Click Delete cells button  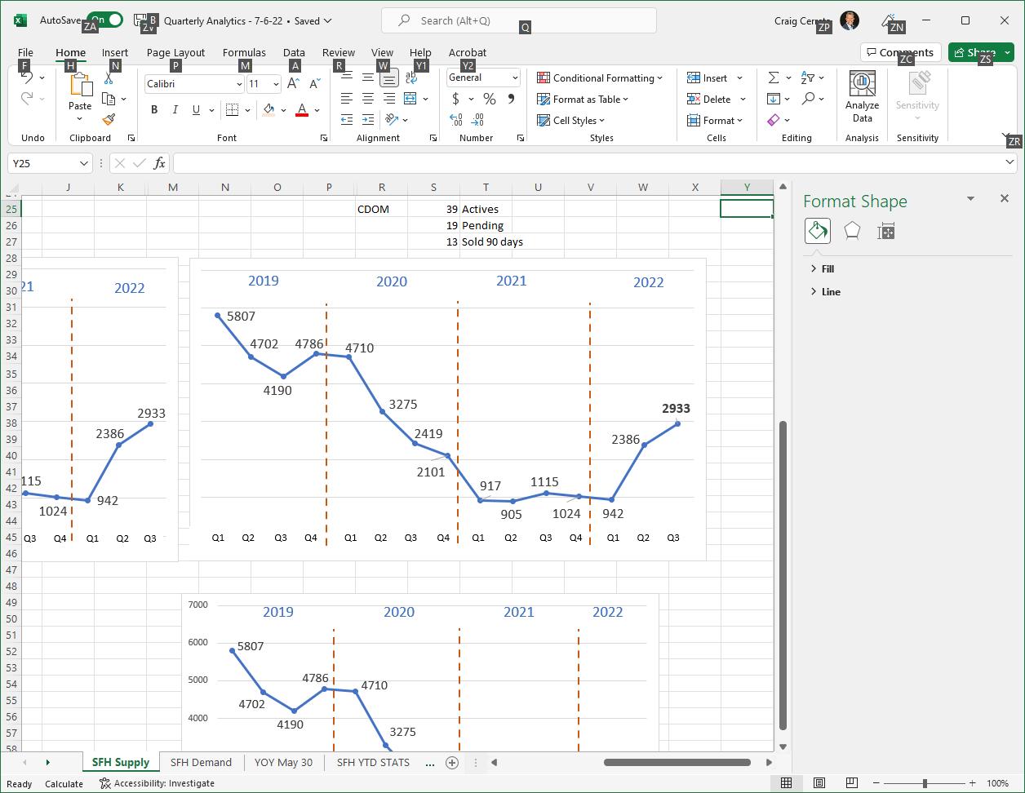pyautogui.click(x=709, y=99)
